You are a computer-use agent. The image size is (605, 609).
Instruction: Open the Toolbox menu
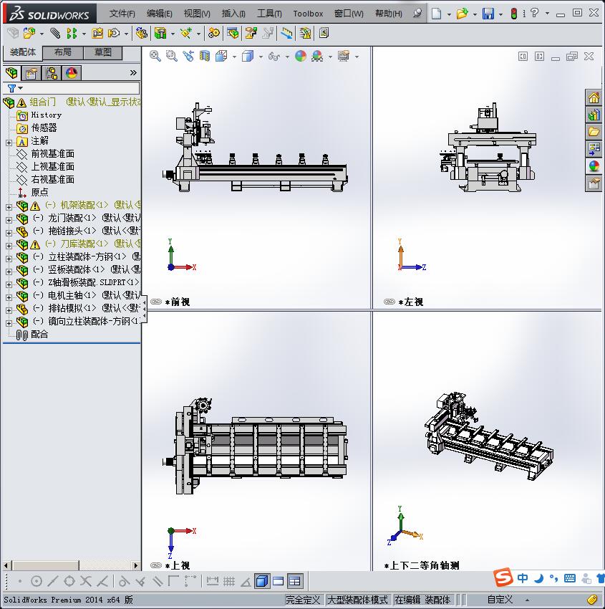[308, 14]
